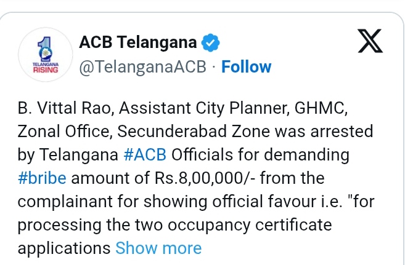Follow the ACB Telangana account

[246, 66]
